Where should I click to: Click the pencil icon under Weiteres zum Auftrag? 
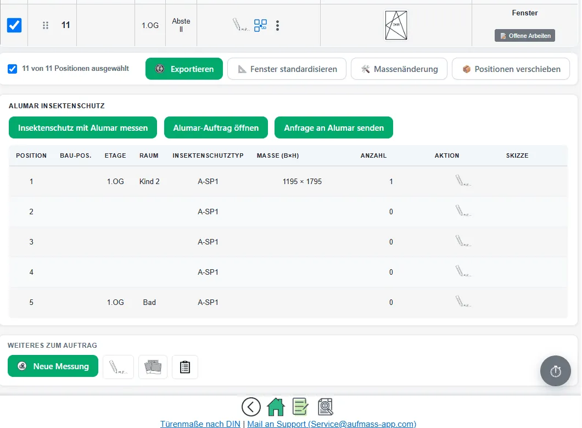(x=118, y=367)
